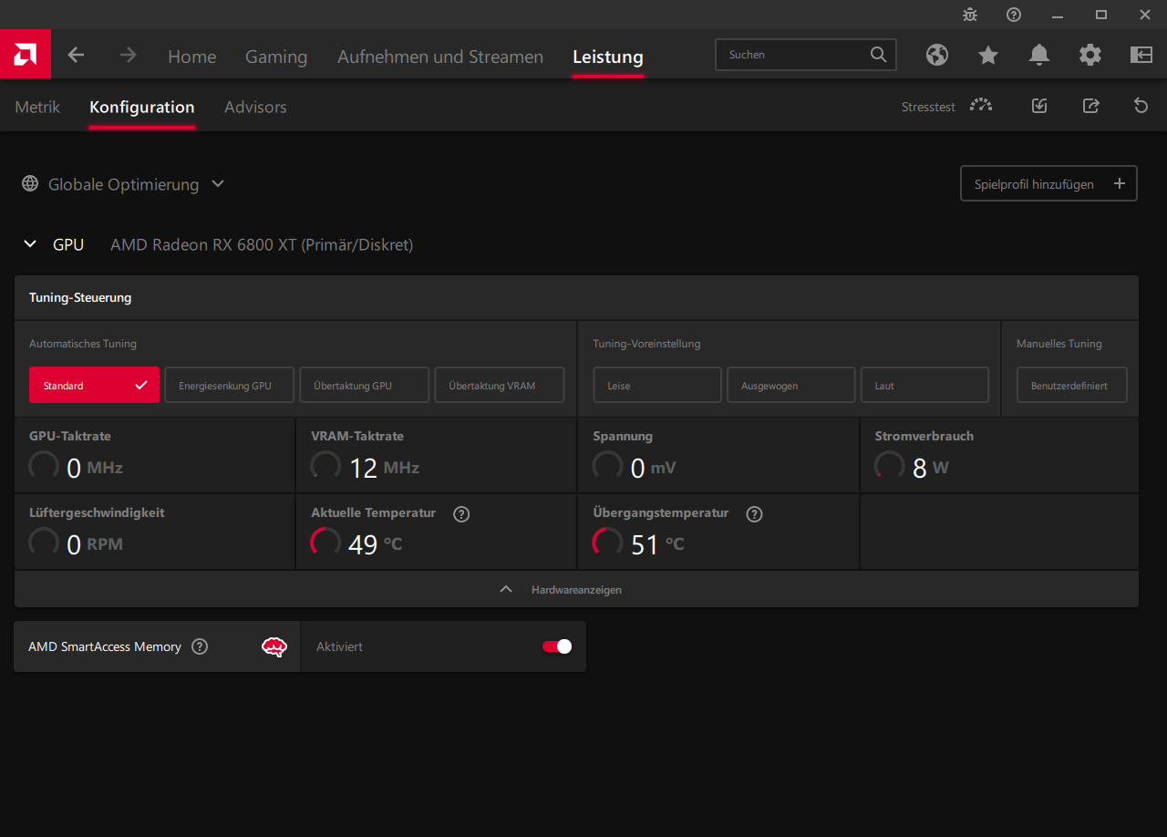Click the search magnifier icon
This screenshot has height=837, width=1167.
878,55
